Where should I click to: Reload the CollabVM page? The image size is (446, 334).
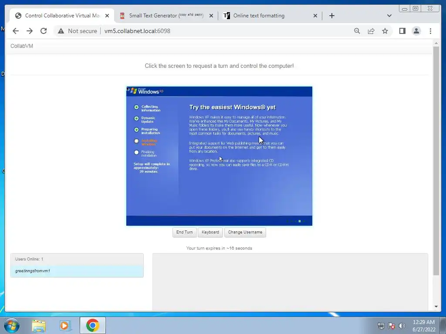click(x=44, y=31)
